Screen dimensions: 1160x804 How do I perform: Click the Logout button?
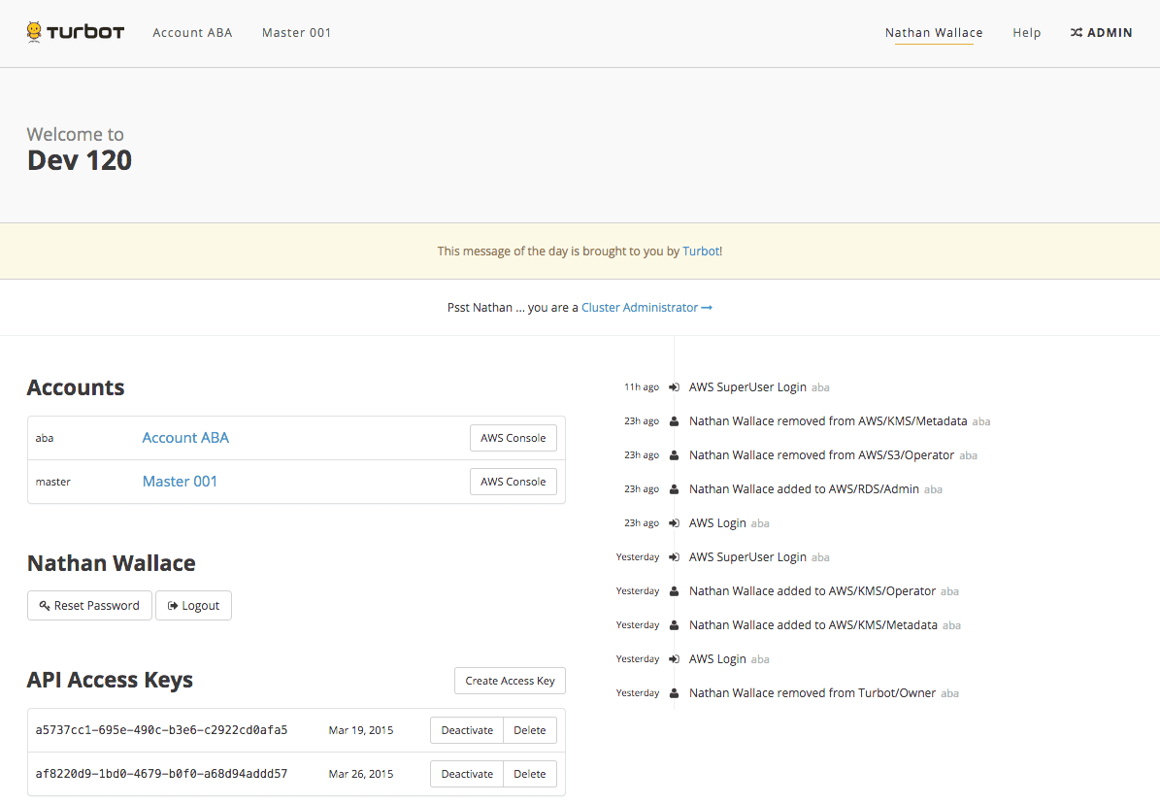point(194,606)
